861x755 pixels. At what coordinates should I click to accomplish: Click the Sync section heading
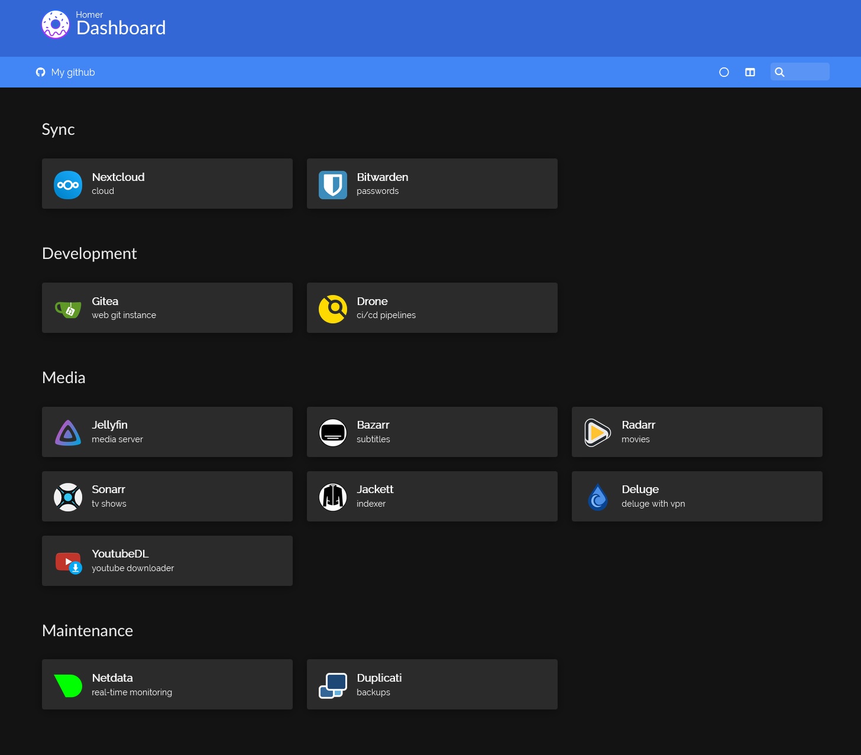coord(58,129)
